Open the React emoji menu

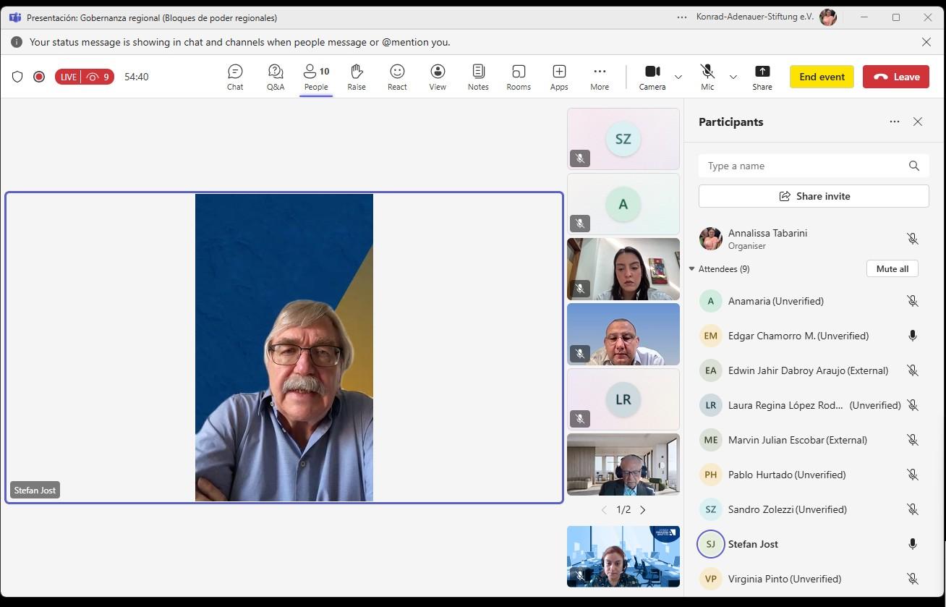[x=397, y=77]
